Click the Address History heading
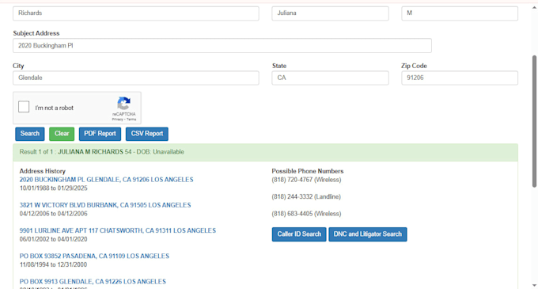This screenshot has height=289, width=538. click(x=42, y=171)
